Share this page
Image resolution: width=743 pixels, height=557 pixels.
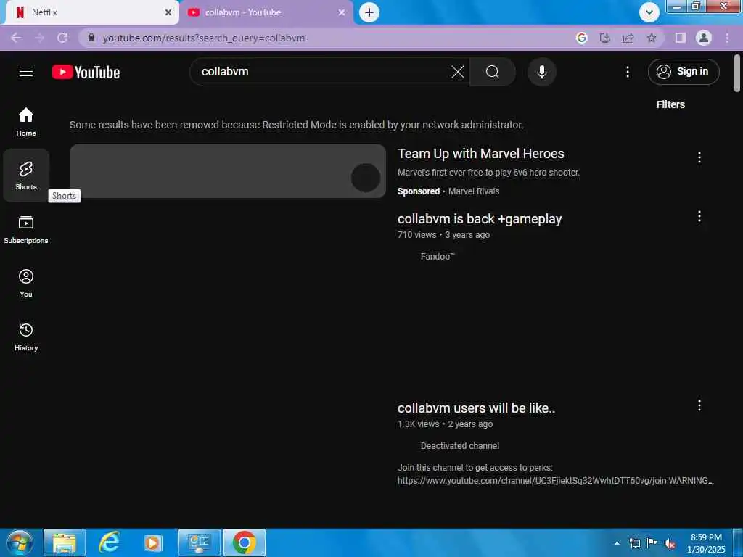point(628,38)
